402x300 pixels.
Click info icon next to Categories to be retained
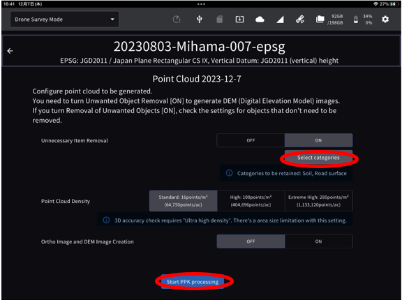point(229,173)
